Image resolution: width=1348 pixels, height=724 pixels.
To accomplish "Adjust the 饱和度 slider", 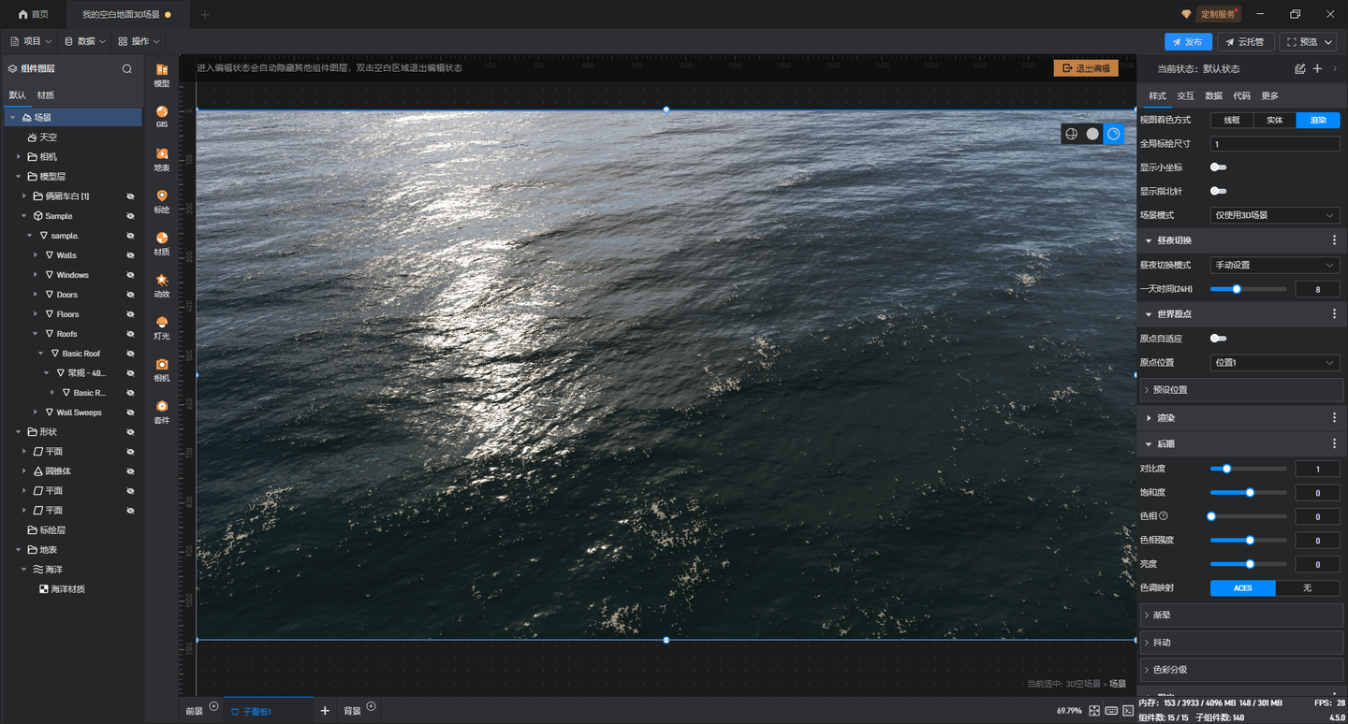I will tap(1248, 492).
